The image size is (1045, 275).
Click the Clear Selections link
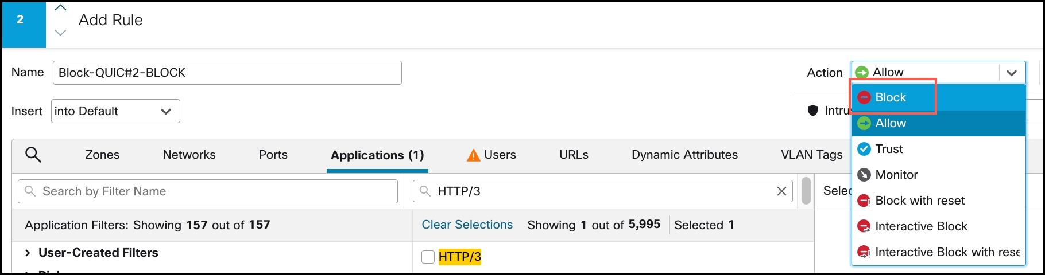467,225
